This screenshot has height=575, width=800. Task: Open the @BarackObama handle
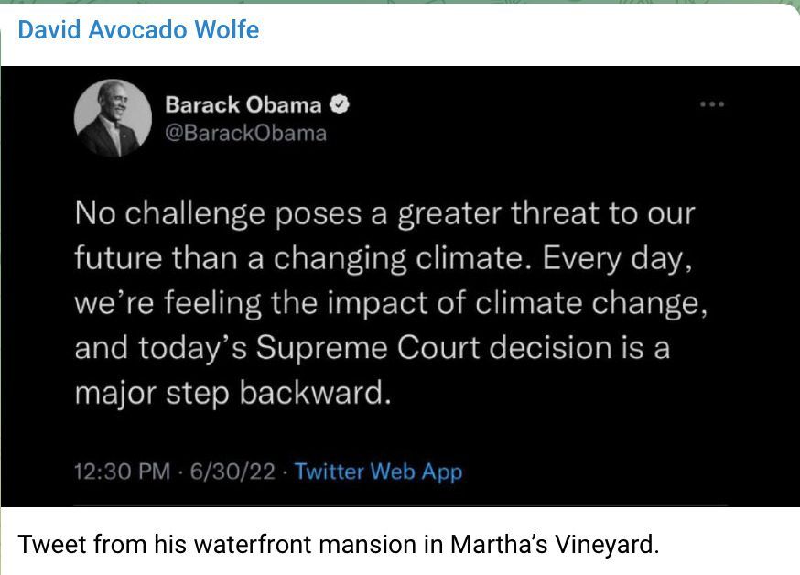point(245,133)
